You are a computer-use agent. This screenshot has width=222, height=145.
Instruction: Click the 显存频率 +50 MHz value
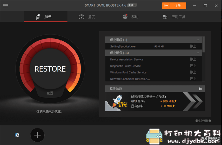tap(168, 106)
